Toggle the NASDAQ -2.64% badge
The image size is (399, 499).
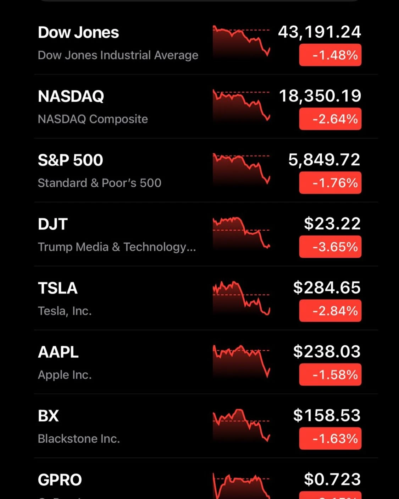tap(330, 119)
